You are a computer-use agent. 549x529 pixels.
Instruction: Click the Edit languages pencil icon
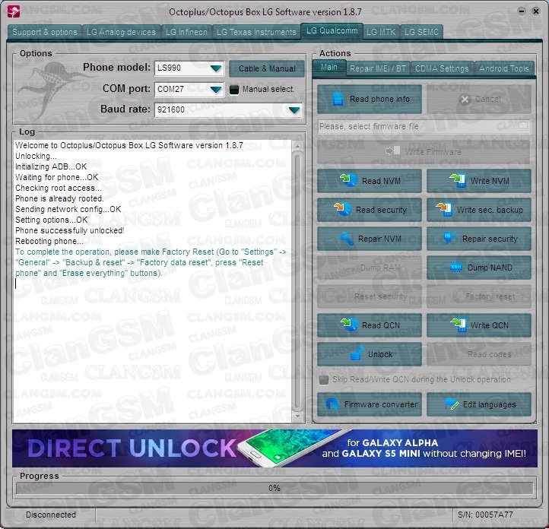pos(452,404)
